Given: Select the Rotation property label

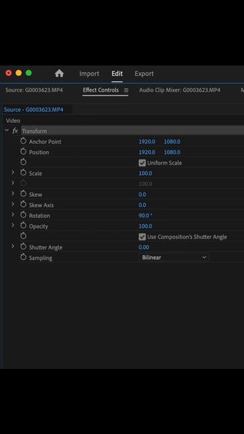Looking at the screenshot, I should click(39, 216).
